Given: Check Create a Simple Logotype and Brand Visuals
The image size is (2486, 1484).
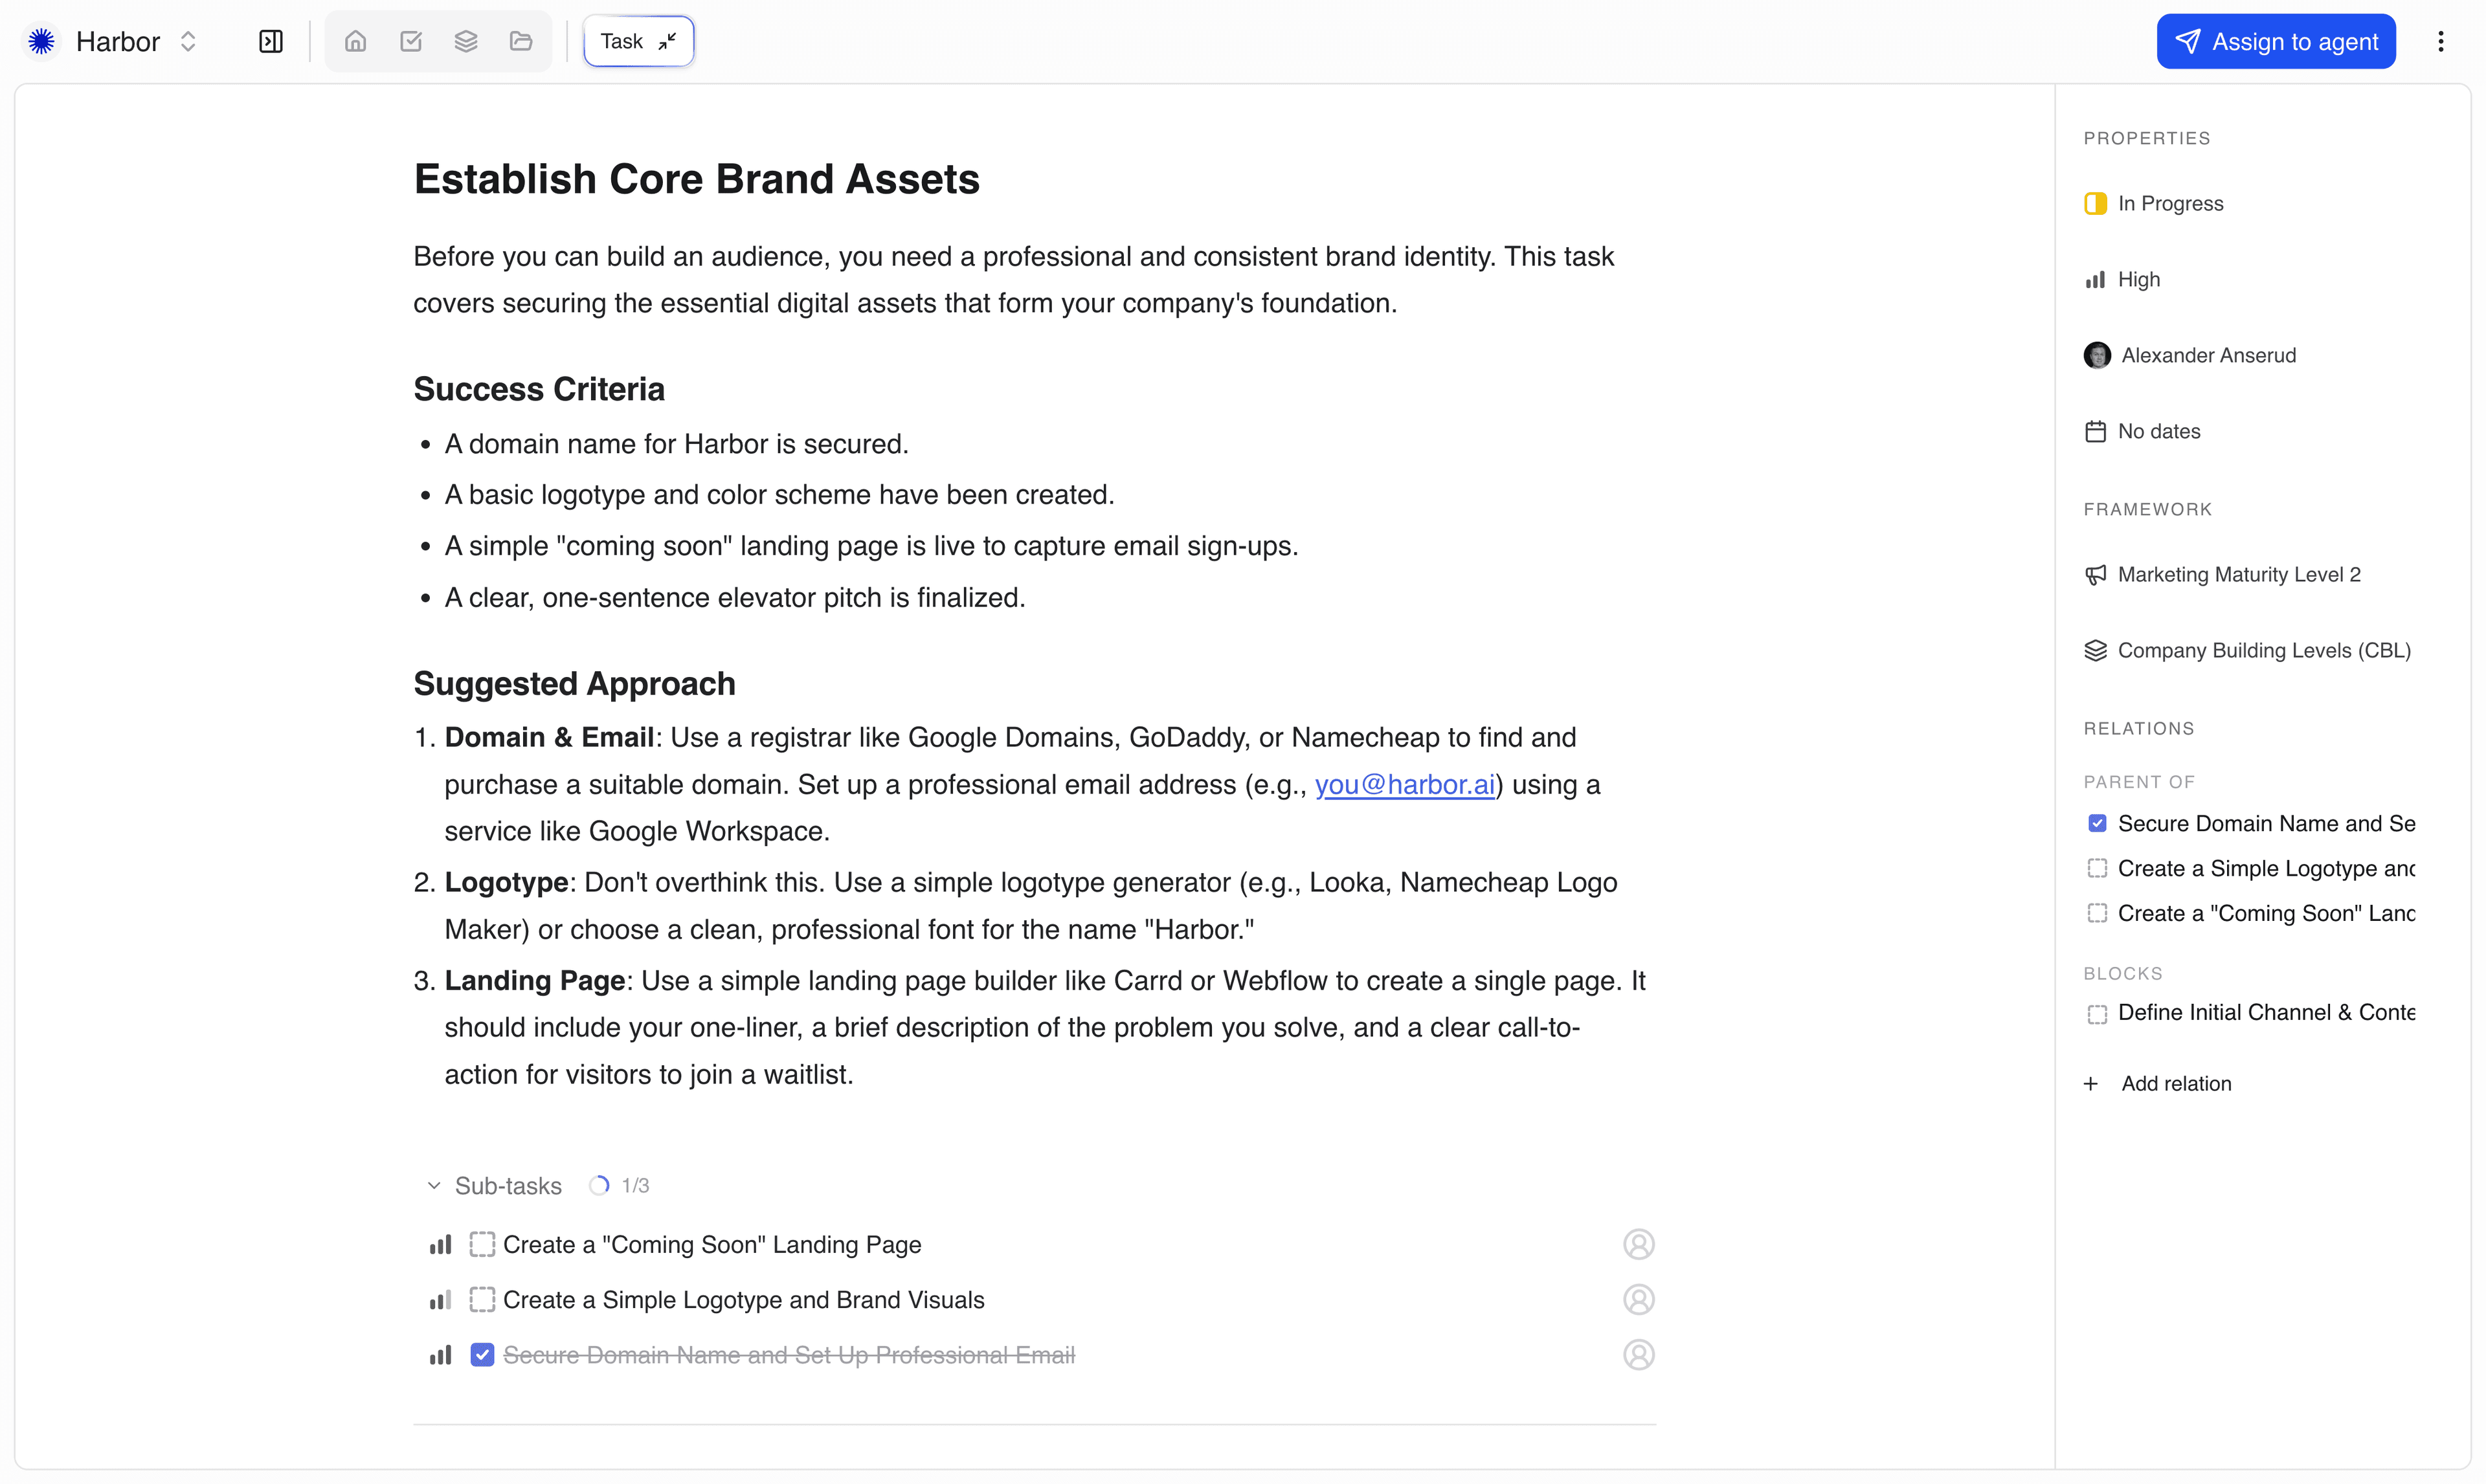Looking at the screenshot, I should click(482, 1300).
